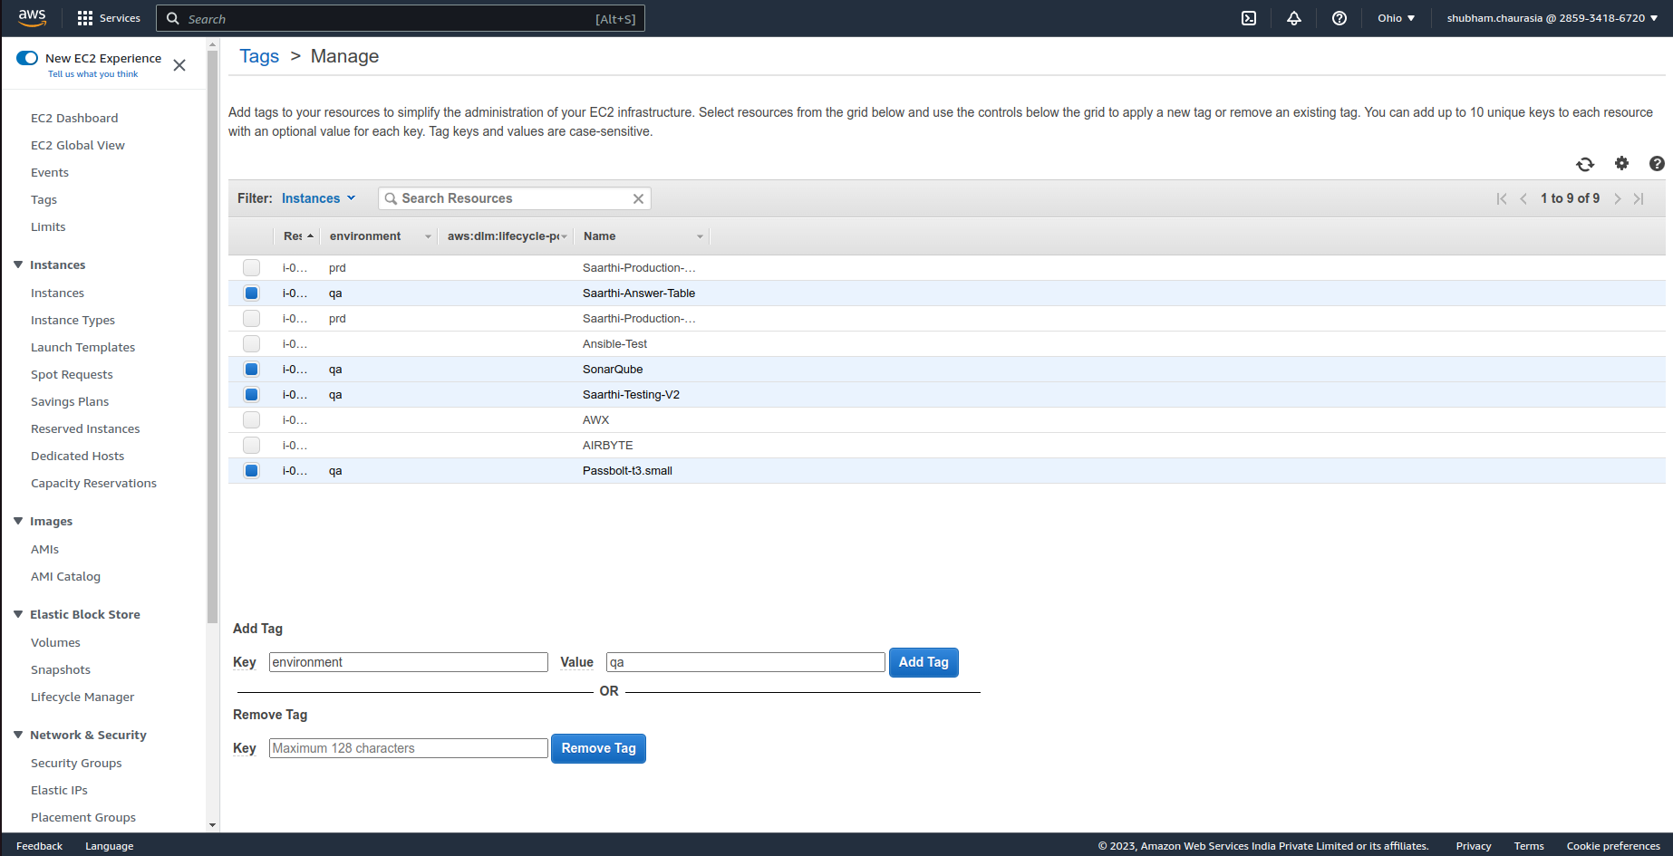The width and height of the screenshot is (1673, 856).
Task: Go to the previous results page
Action: (1523, 198)
